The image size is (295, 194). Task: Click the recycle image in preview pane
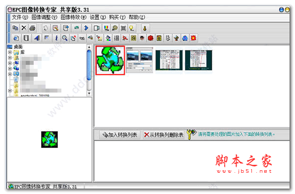click(x=49, y=140)
